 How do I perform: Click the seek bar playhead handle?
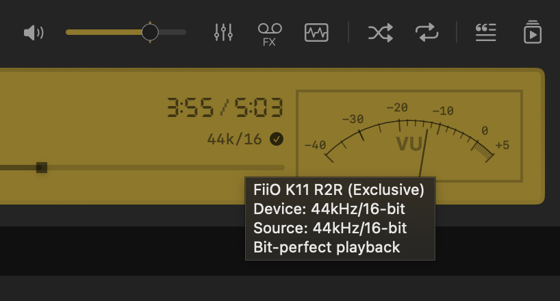(x=42, y=167)
